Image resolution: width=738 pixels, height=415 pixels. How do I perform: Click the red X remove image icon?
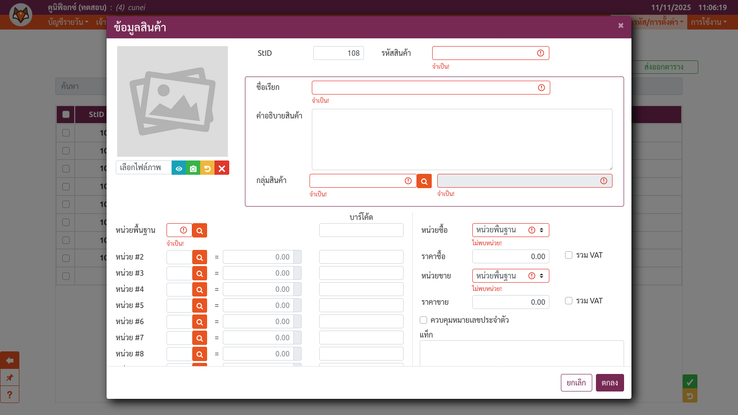222,168
